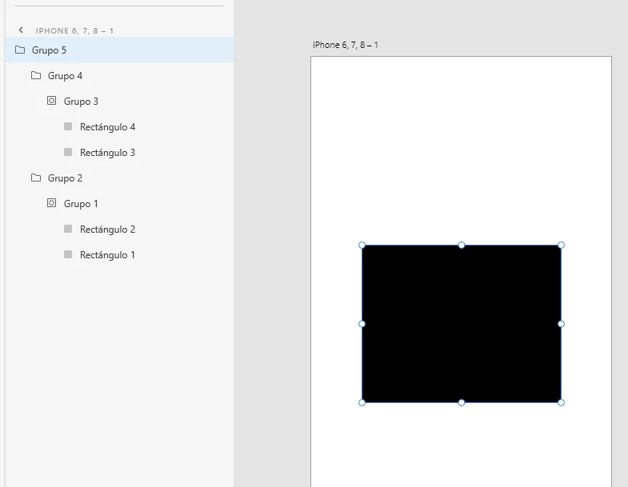The height and width of the screenshot is (487, 628).
Task: Click the folder icon of Grupo 5
Action: [x=20, y=50]
